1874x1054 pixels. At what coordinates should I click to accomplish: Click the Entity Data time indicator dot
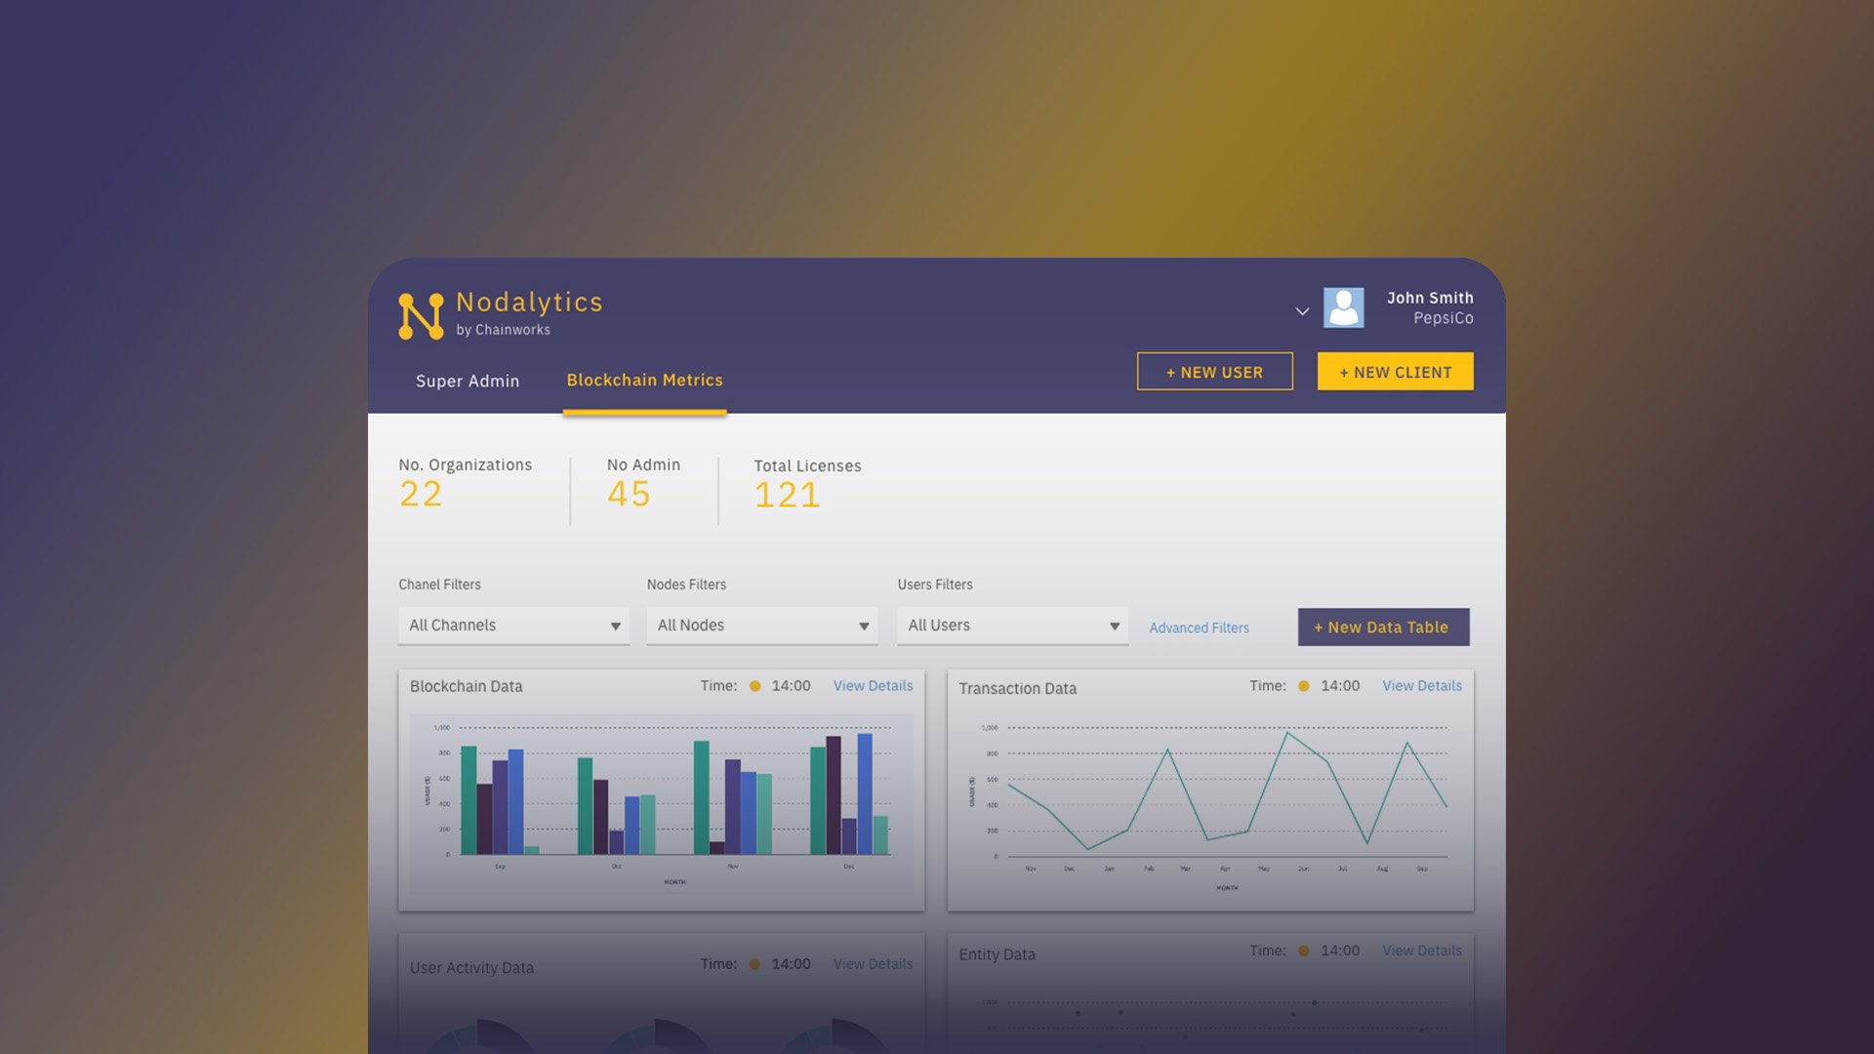point(1304,951)
